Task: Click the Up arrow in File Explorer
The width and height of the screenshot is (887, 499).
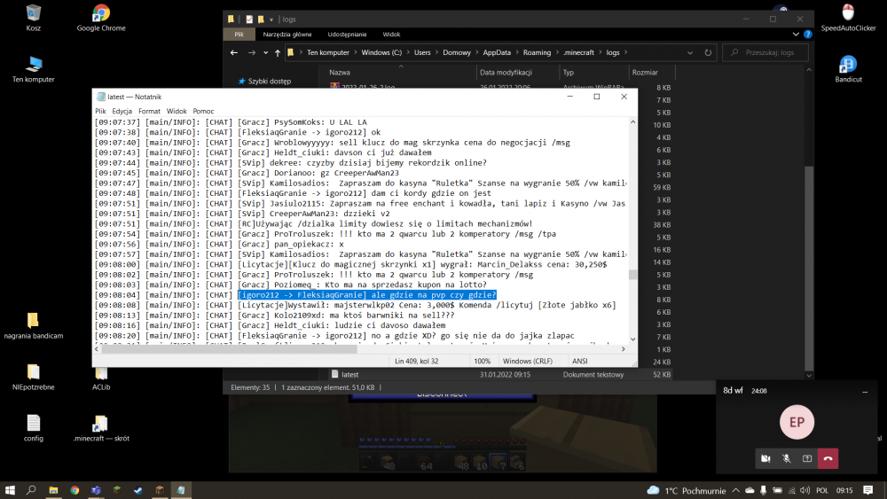Action: coord(278,53)
